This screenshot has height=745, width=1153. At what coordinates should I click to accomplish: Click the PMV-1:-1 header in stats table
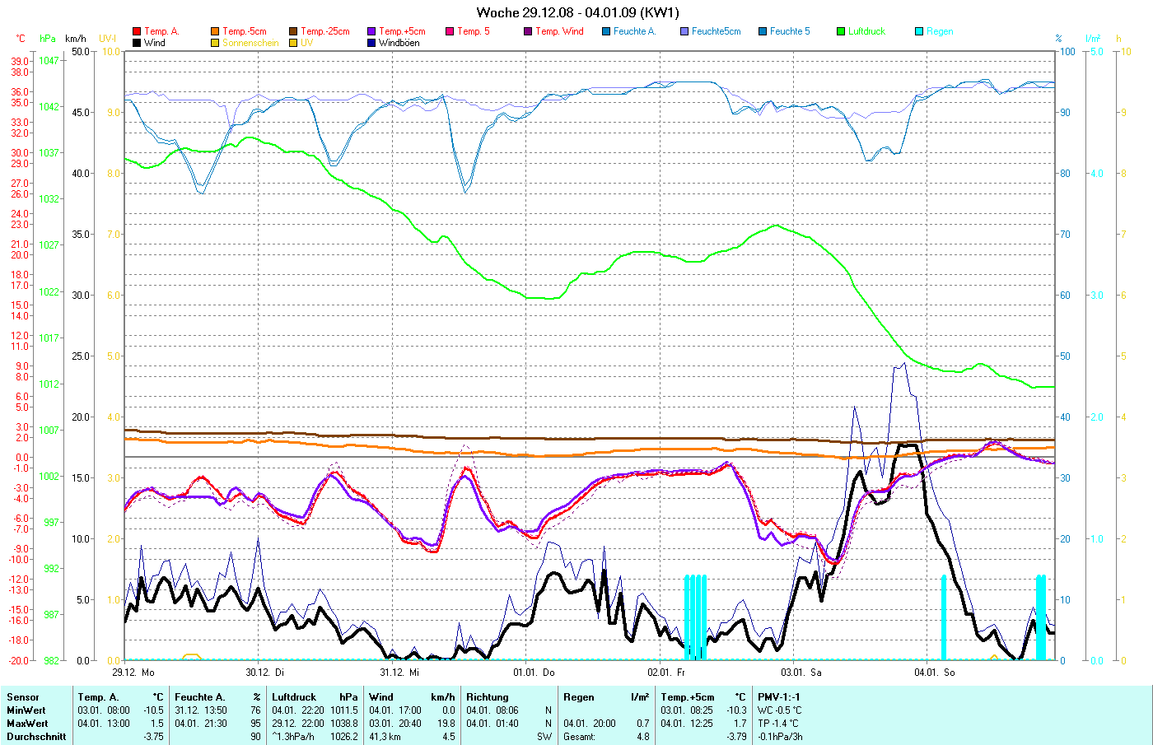pos(778,697)
